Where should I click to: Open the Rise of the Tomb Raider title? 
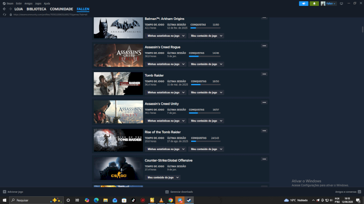(162, 132)
